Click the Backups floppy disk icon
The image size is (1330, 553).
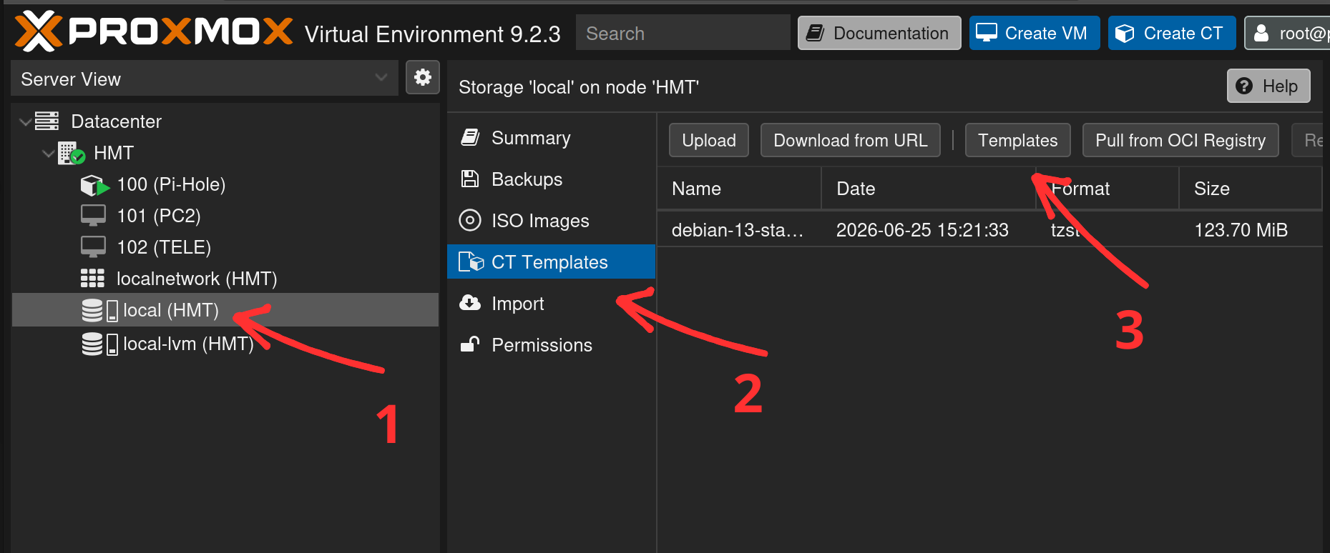tap(470, 179)
